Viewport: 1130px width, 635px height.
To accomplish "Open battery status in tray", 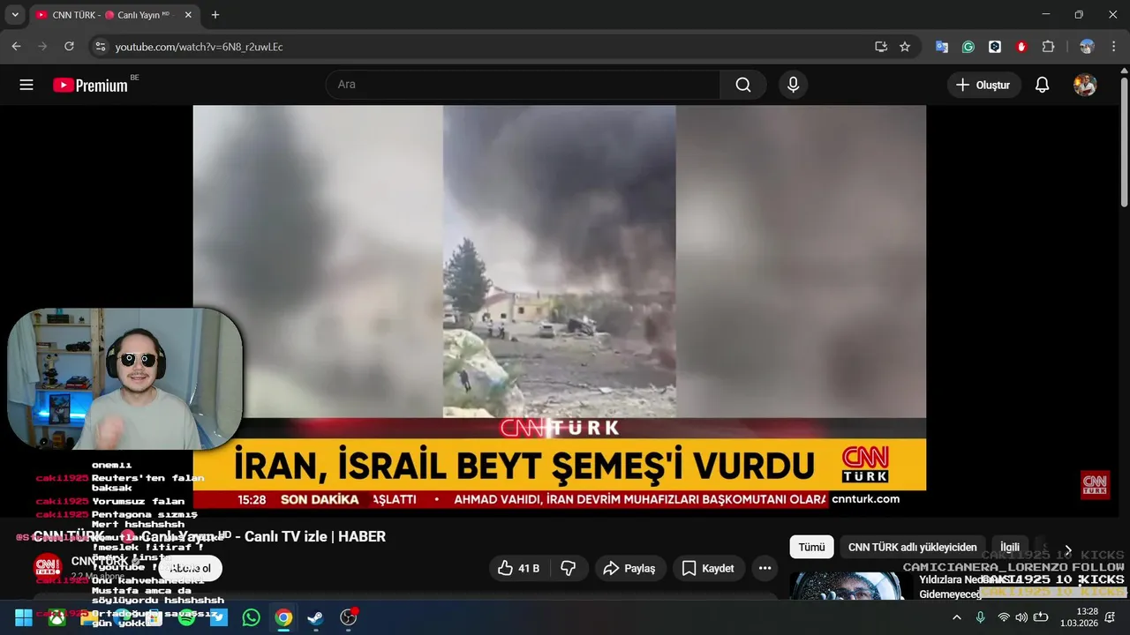I will click(x=1041, y=617).
